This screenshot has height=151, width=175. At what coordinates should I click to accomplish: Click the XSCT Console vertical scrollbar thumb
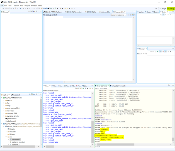pos(173,139)
